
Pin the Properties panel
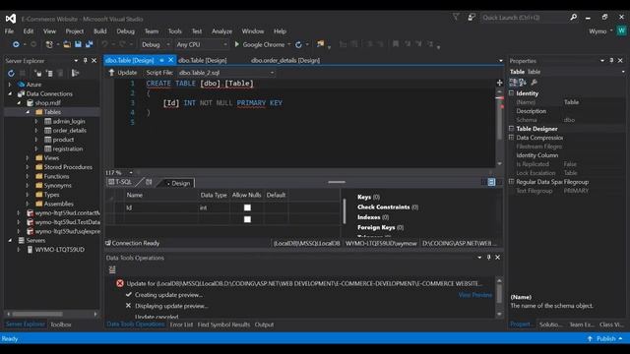click(611, 61)
